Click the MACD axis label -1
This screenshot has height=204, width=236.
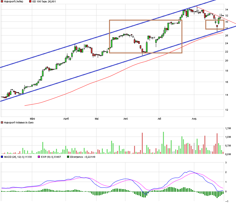[x=227, y=201]
